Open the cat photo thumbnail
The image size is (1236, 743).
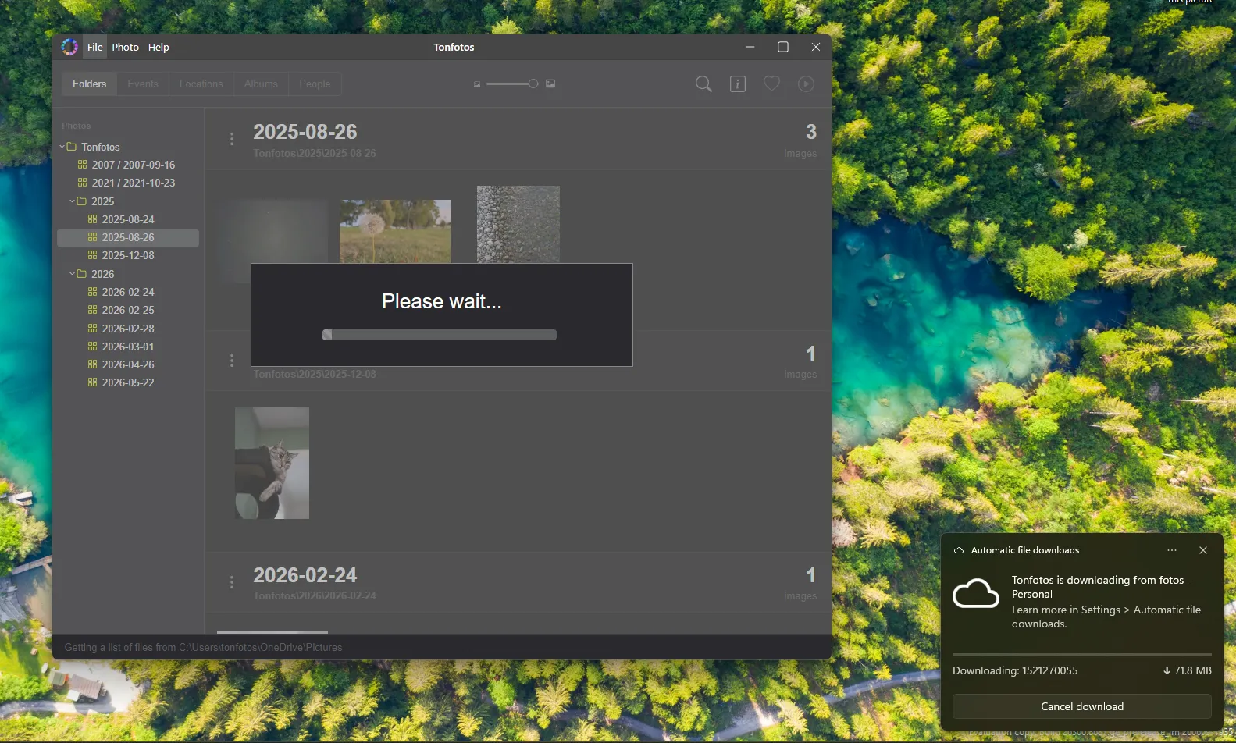click(272, 463)
